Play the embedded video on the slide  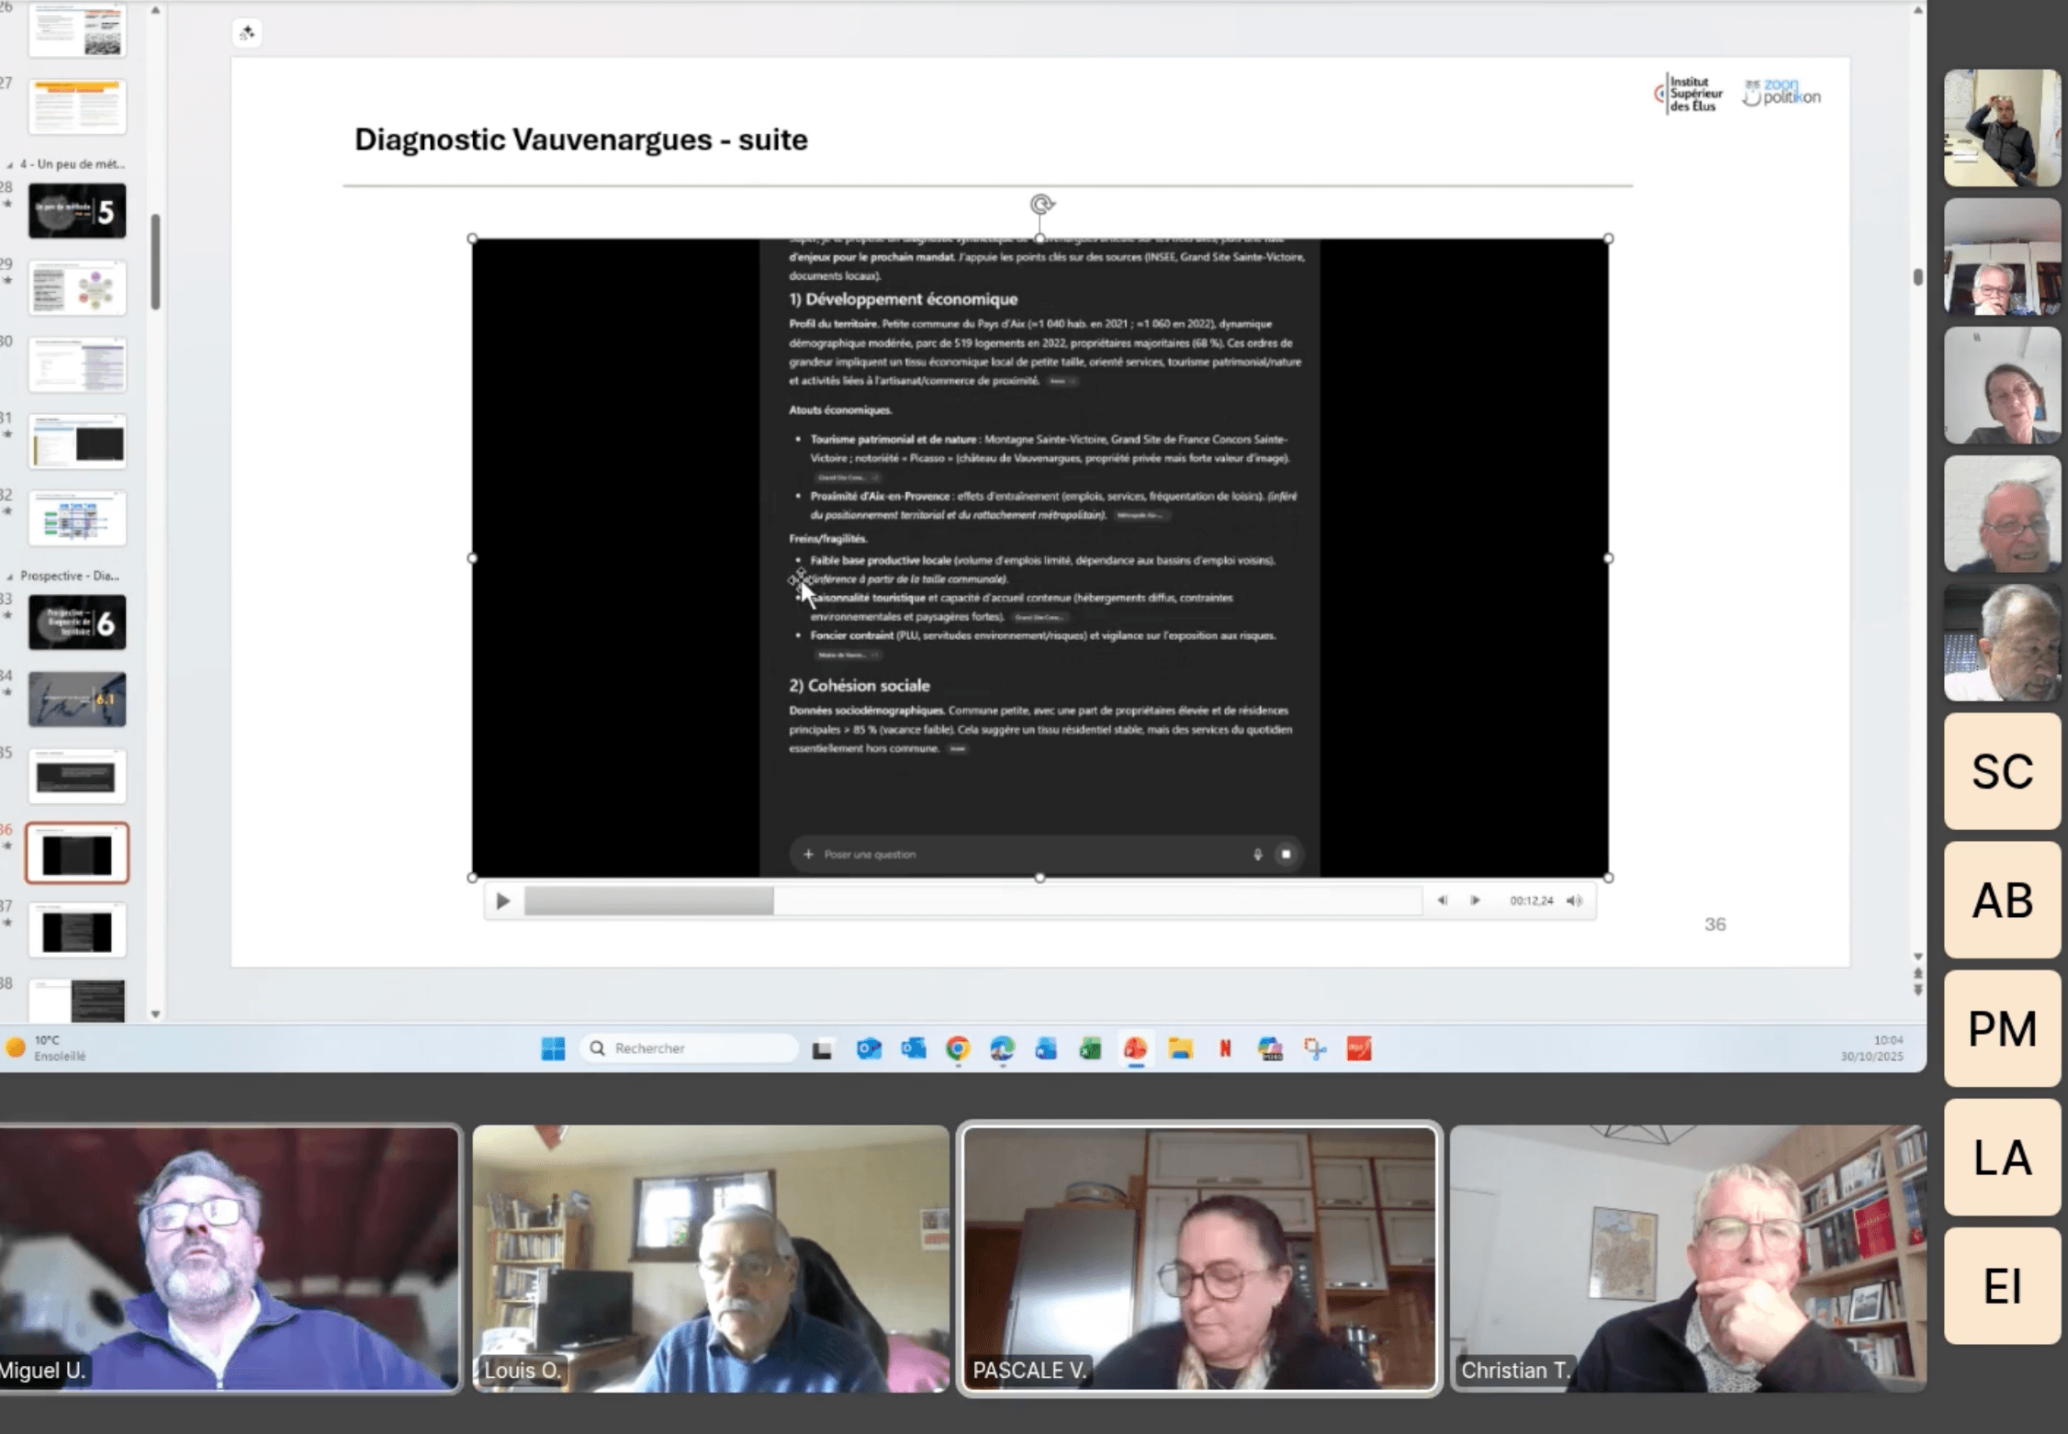tap(503, 901)
